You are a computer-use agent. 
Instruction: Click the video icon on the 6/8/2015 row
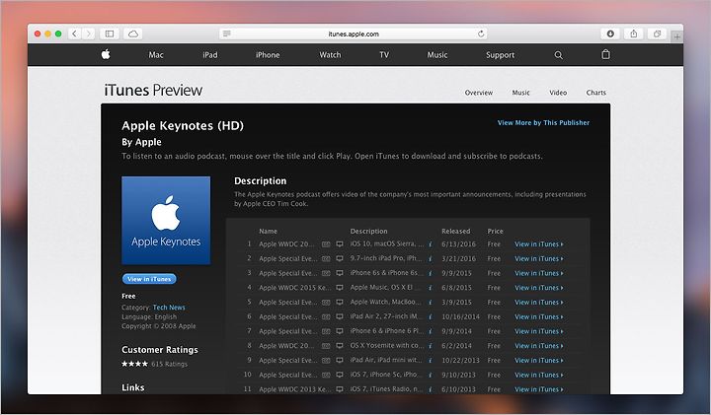coord(339,288)
